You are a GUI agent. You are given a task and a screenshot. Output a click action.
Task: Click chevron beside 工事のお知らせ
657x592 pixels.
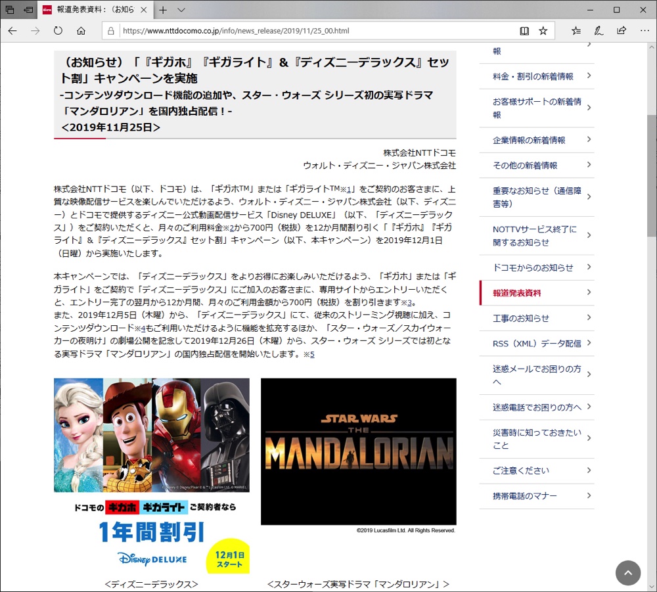(x=589, y=317)
